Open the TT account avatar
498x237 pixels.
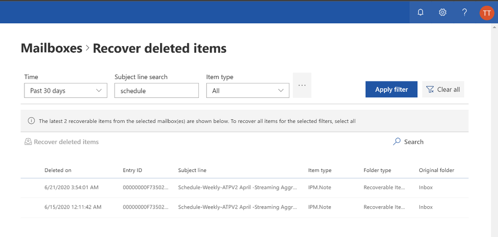pos(487,12)
